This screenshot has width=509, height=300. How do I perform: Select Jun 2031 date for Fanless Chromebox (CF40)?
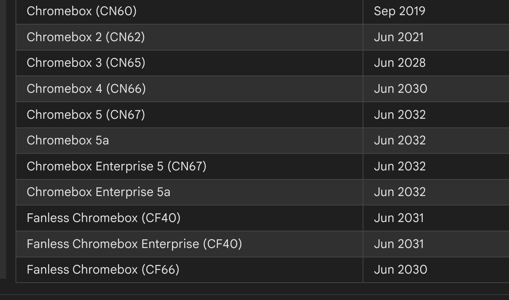[399, 218]
